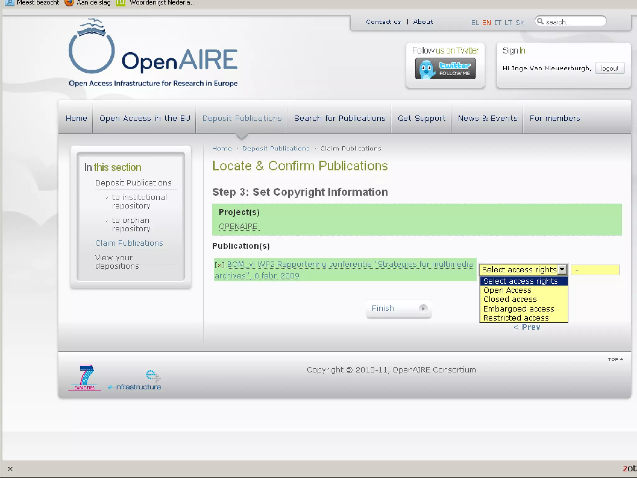This screenshot has height=478, width=637.
Task: Switch language to EN
Action: 486,23
